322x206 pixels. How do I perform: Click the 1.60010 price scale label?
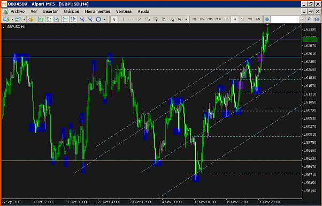(x=310, y=134)
